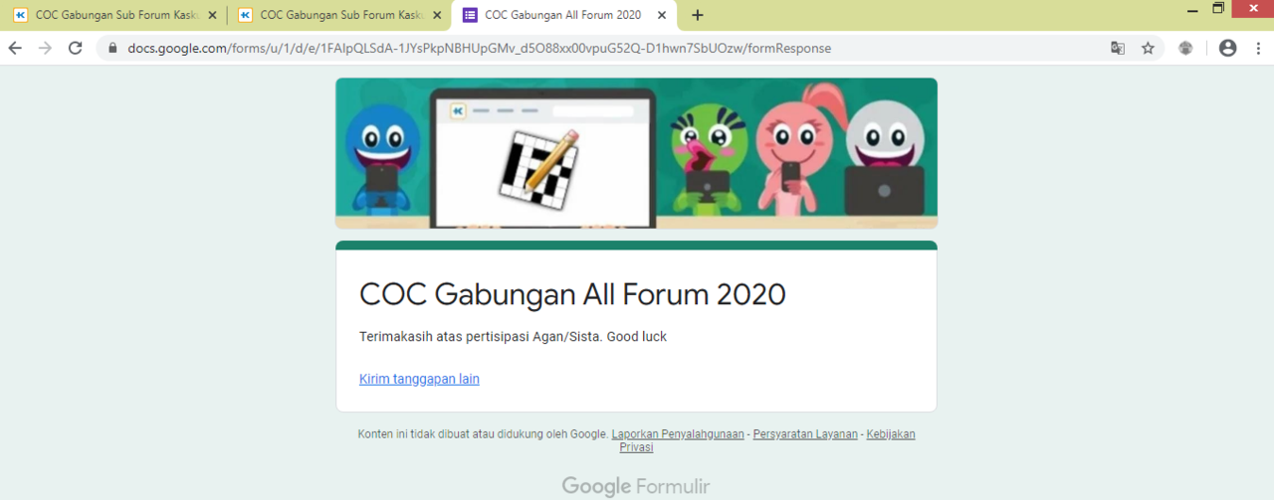This screenshot has width=1274, height=500.
Task: Click the Kirim tanggapan lain link
Action: (419, 379)
